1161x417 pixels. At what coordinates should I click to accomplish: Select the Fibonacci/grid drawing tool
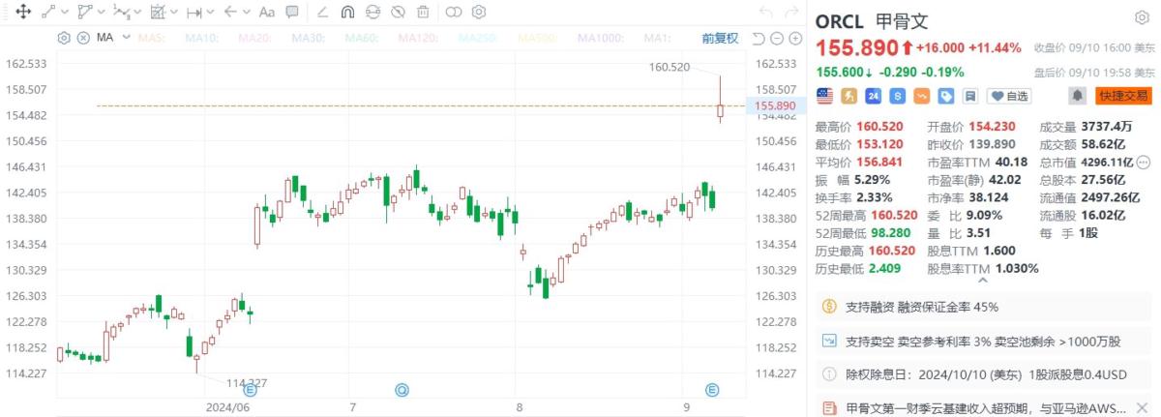coord(158,12)
